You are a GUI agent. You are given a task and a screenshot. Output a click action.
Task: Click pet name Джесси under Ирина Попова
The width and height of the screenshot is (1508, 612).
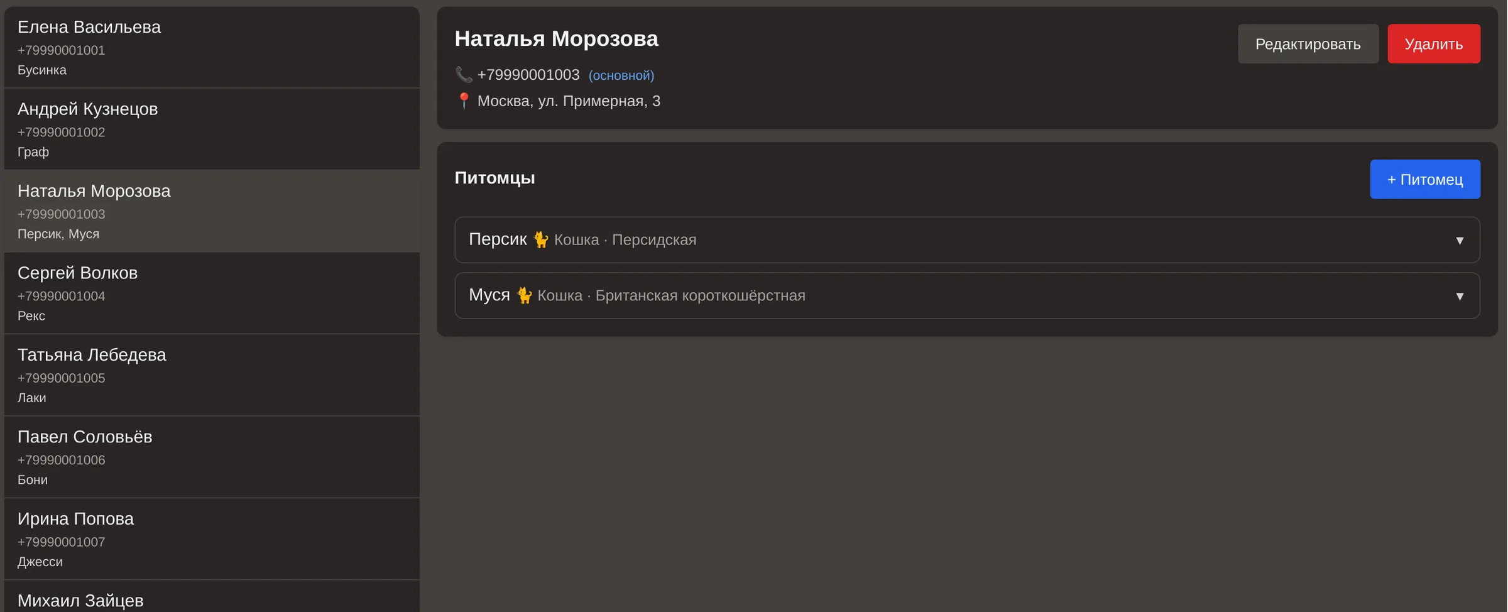point(40,562)
